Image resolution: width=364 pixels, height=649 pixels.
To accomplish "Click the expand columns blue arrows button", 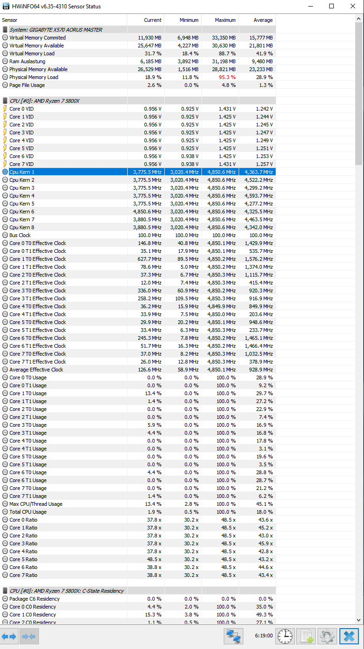I will (x=9, y=636).
